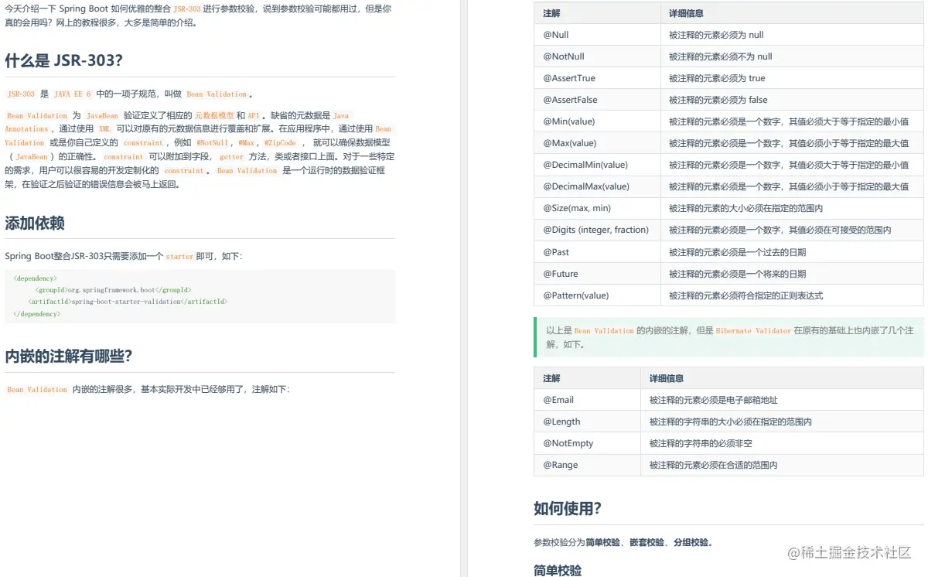Image resolution: width=928 pixels, height=577 pixels.
Task: Click description 被注释的元素的大小必须在指定的范围内
Action: [x=746, y=208]
